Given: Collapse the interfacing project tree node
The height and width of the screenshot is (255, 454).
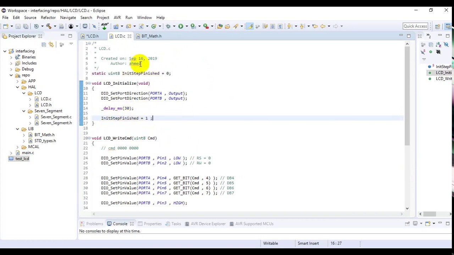Looking at the screenshot, I should (5, 51).
